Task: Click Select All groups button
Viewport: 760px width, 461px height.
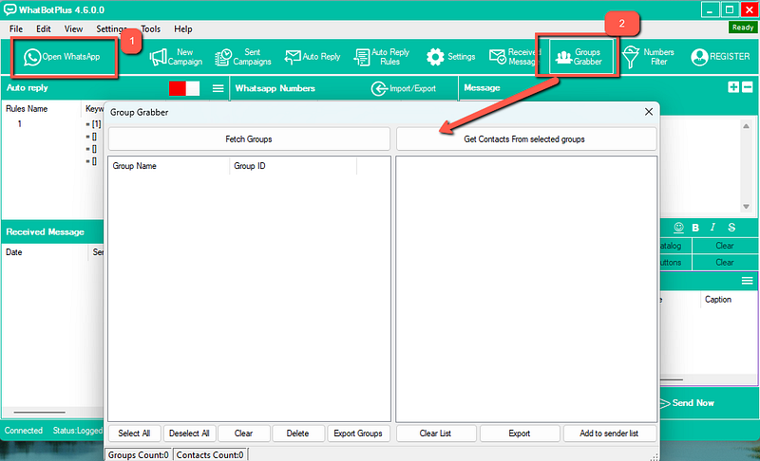Action: [134, 433]
